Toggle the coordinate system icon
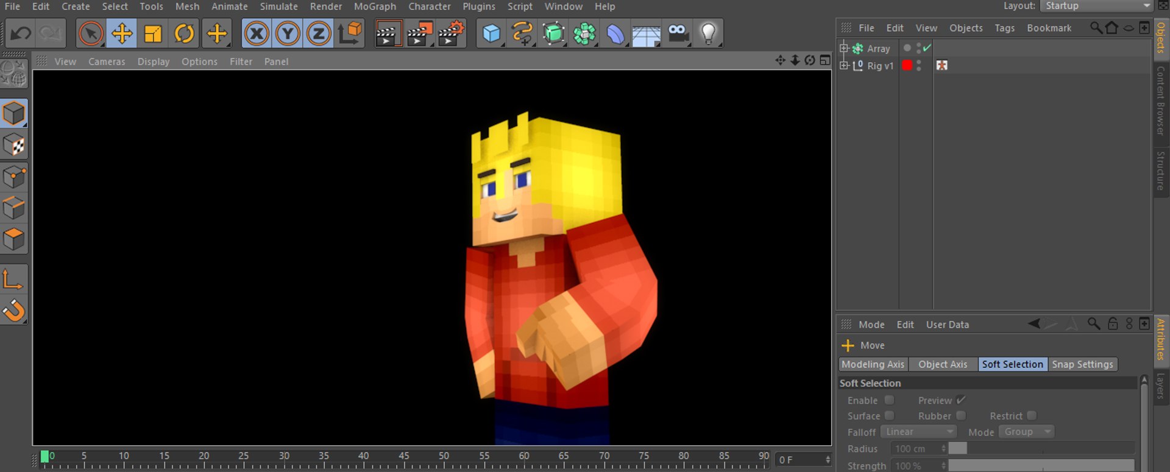The image size is (1170, 472). (350, 33)
